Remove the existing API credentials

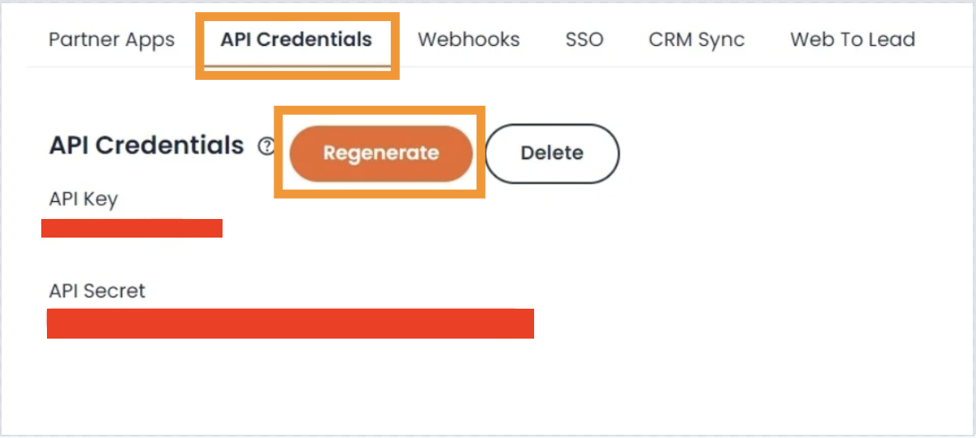pyautogui.click(x=552, y=153)
